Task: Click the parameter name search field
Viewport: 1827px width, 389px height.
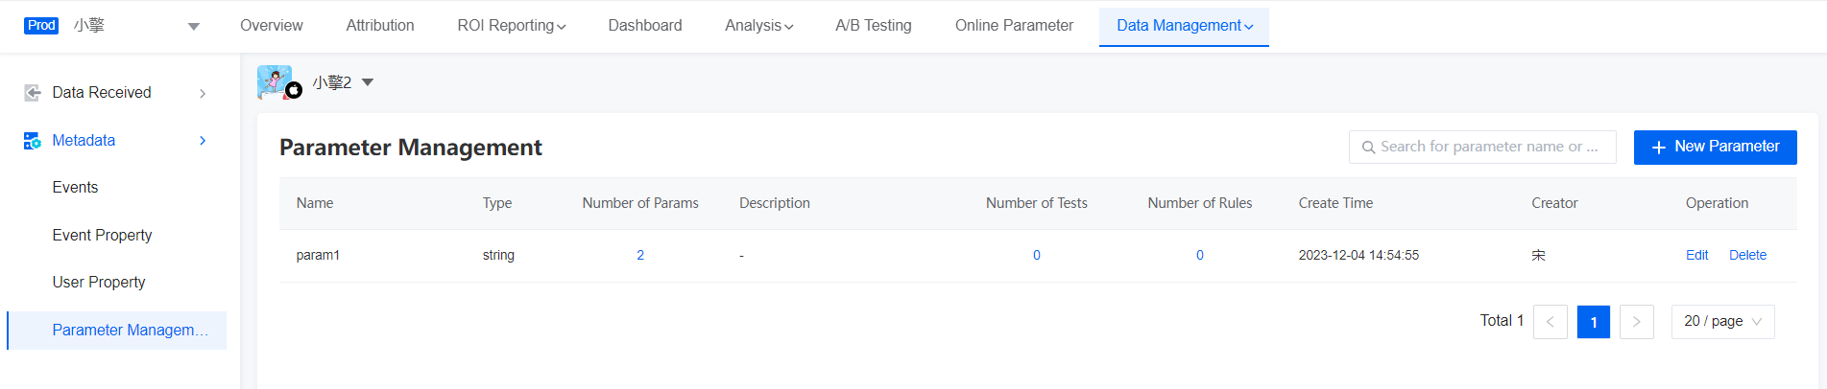Action: (x=1482, y=148)
